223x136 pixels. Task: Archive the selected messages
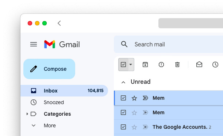[x=145, y=65]
